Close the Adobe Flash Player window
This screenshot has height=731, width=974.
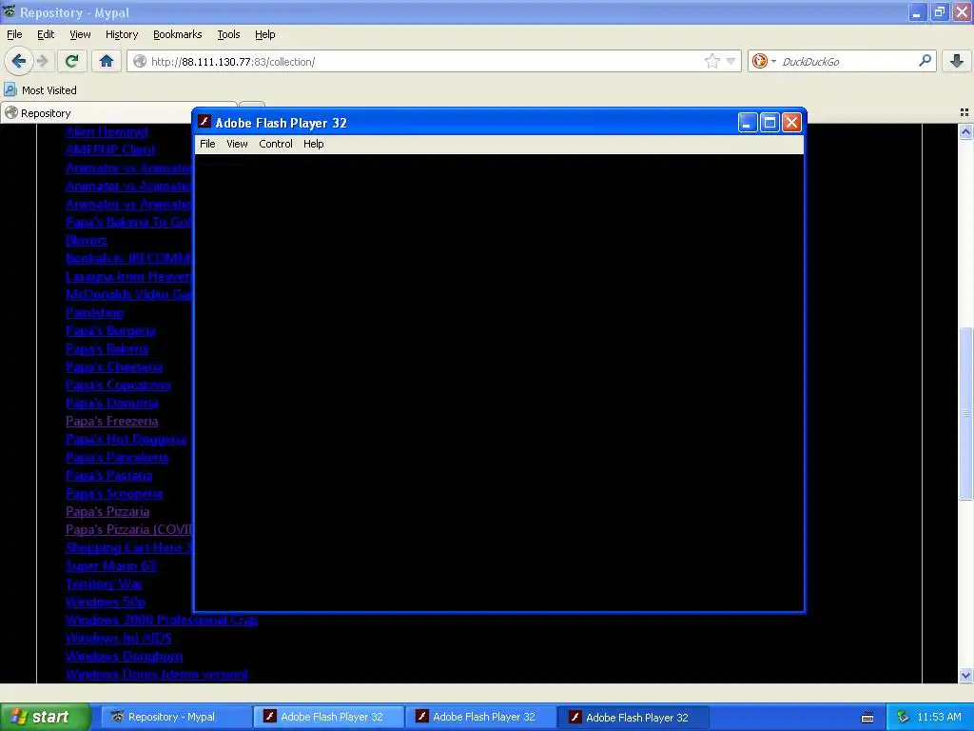coord(791,123)
